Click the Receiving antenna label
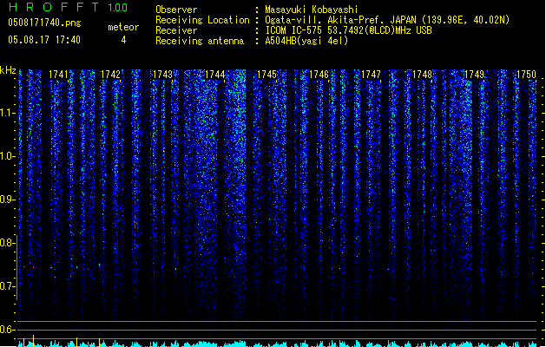The image size is (546, 347). [200, 41]
